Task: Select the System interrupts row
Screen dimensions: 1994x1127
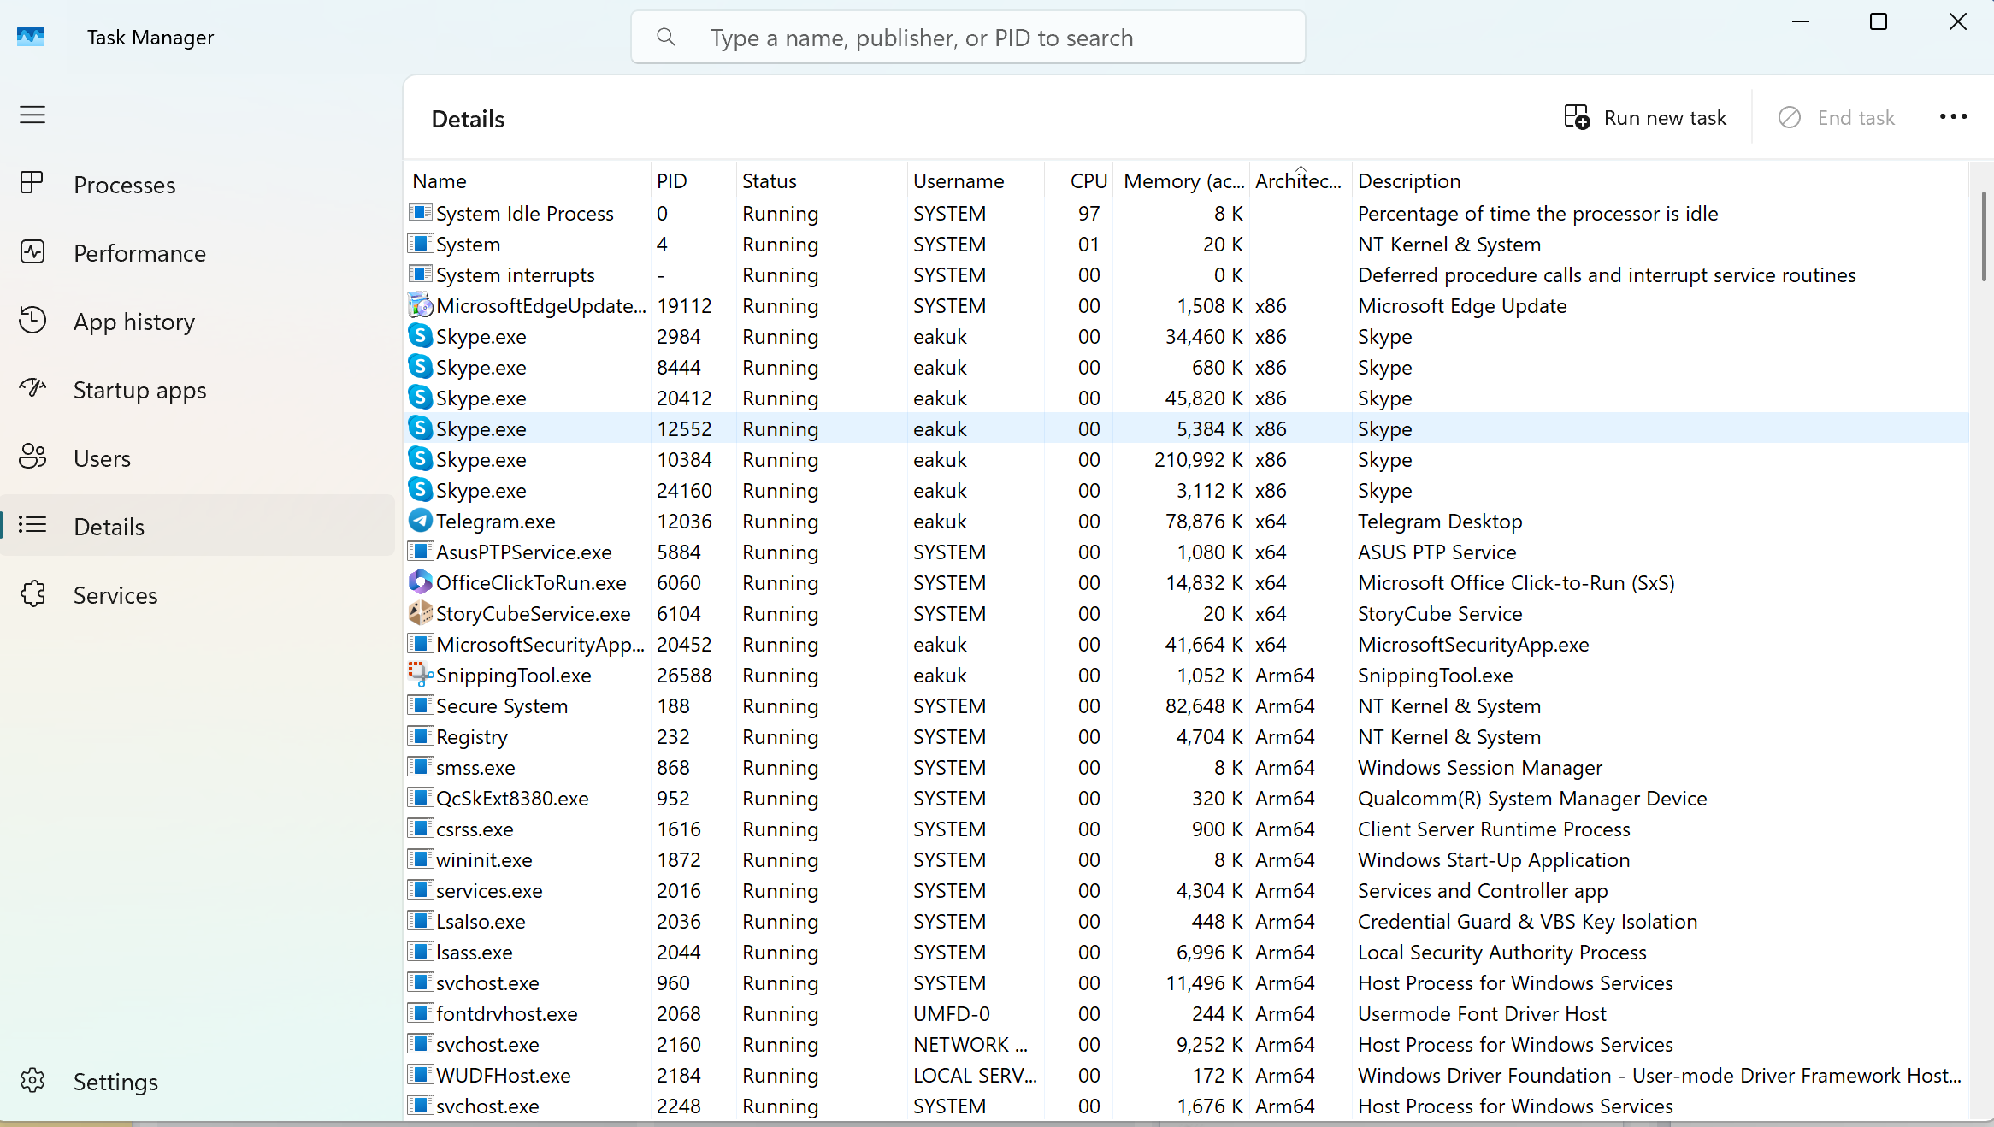Action: click(1187, 274)
